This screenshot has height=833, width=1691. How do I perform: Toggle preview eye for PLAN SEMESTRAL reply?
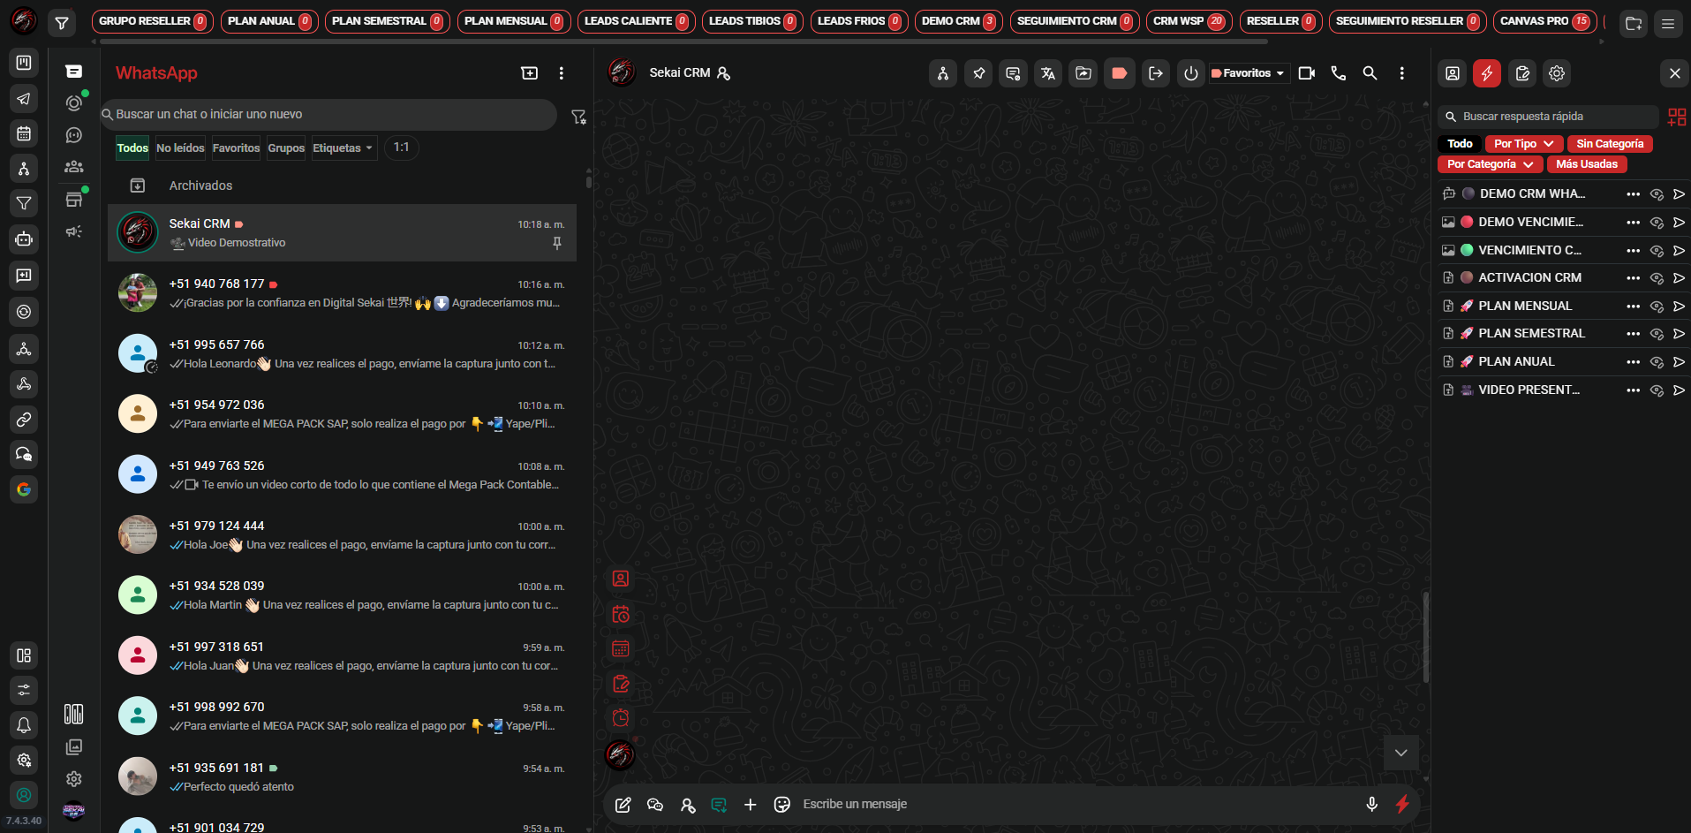click(x=1657, y=334)
